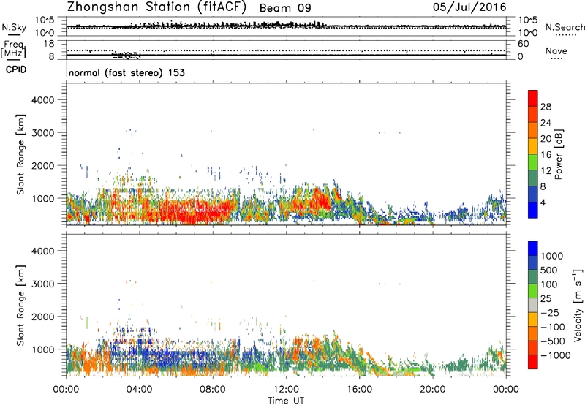Pick the orange Power segment between 20 and 24
Viewport: 585px width, 405px height.
click(533, 130)
